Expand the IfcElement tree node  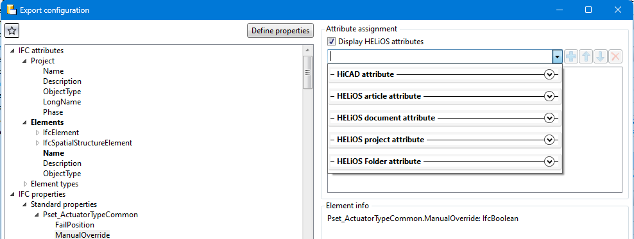pyautogui.click(x=38, y=133)
